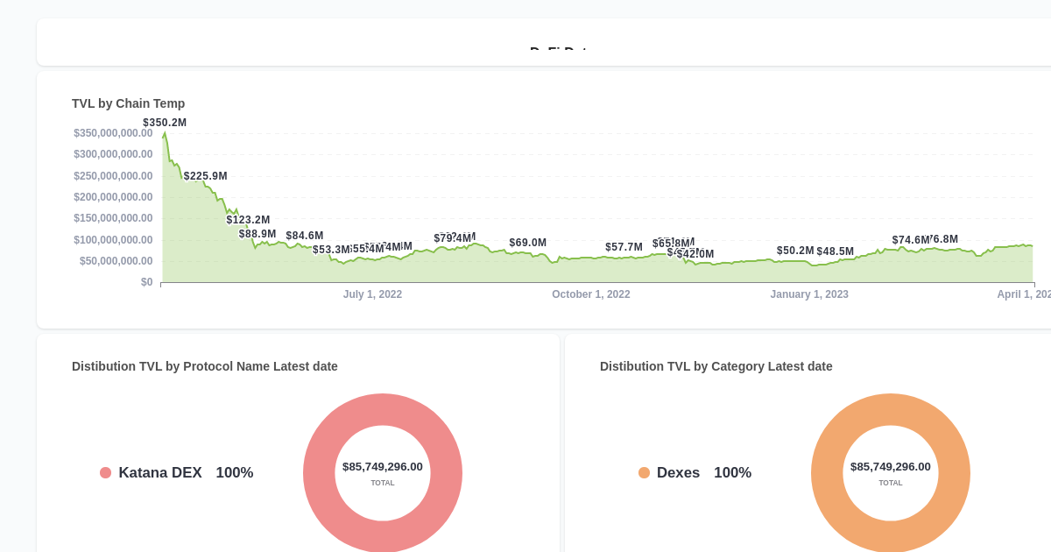Viewport: 1051px width, 552px height.
Task: Click the TVL by Chain Temp title
Action: pyautogui.click(x=128, y=103)
